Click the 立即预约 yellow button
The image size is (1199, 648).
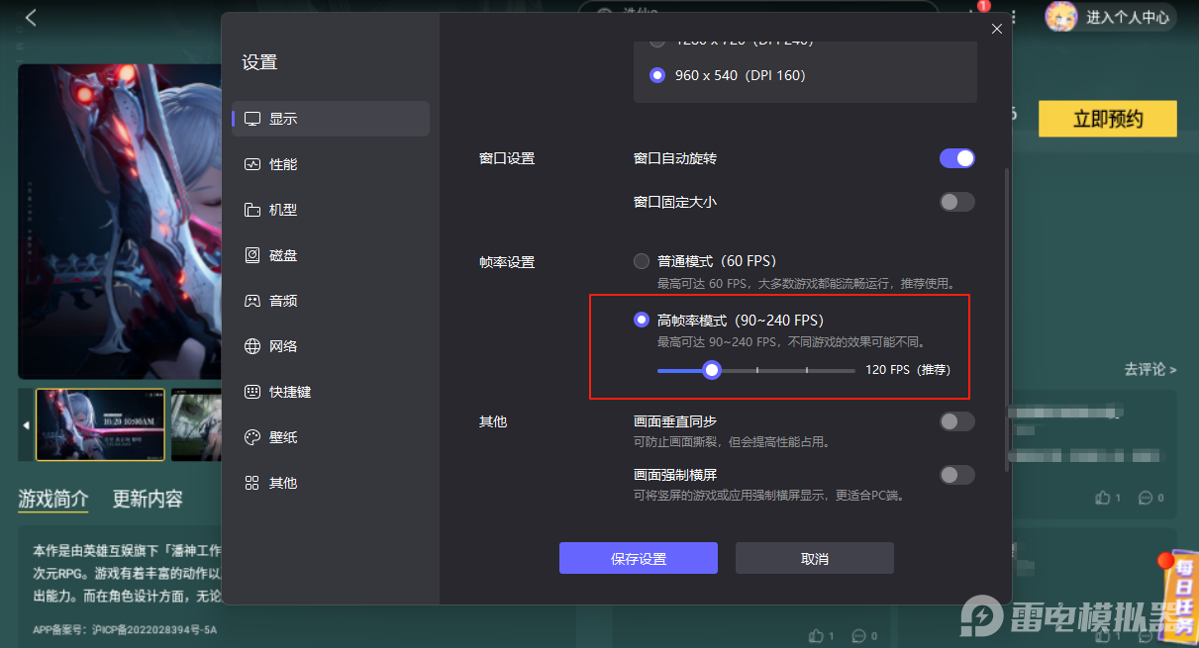(1108, 119)
